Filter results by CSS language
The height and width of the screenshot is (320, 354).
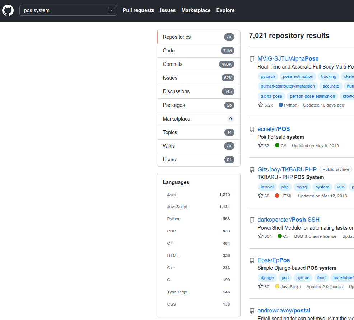(199, 304)
